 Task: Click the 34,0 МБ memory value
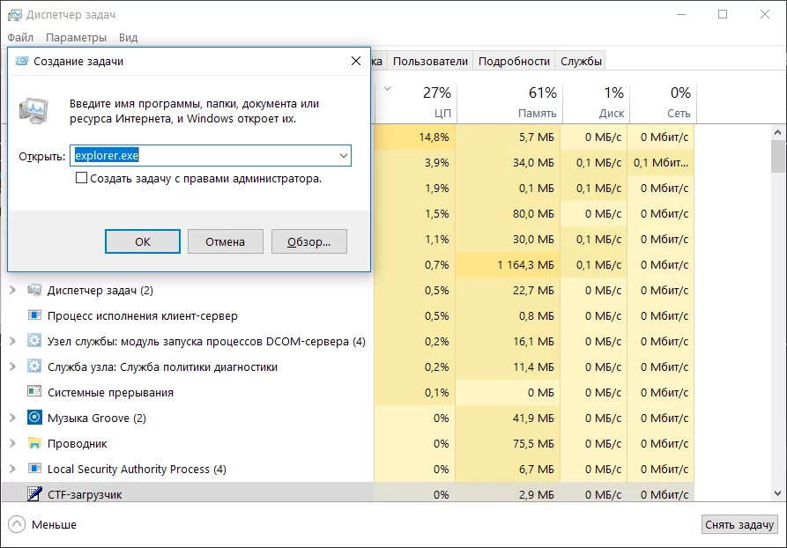click(533, 163)
